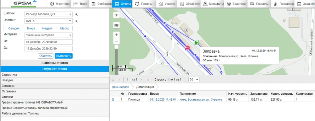Expand the Шаблоны отчетов section

pyautogui.click(x=54, y=63)
